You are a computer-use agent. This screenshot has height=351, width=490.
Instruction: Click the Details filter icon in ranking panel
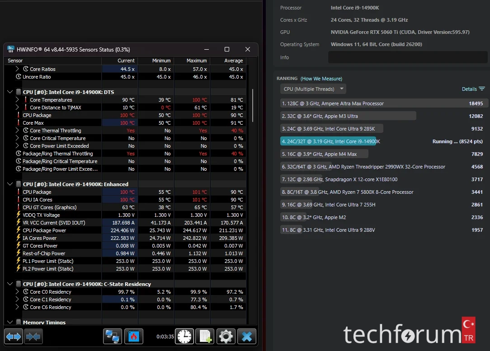pos(482,89)
